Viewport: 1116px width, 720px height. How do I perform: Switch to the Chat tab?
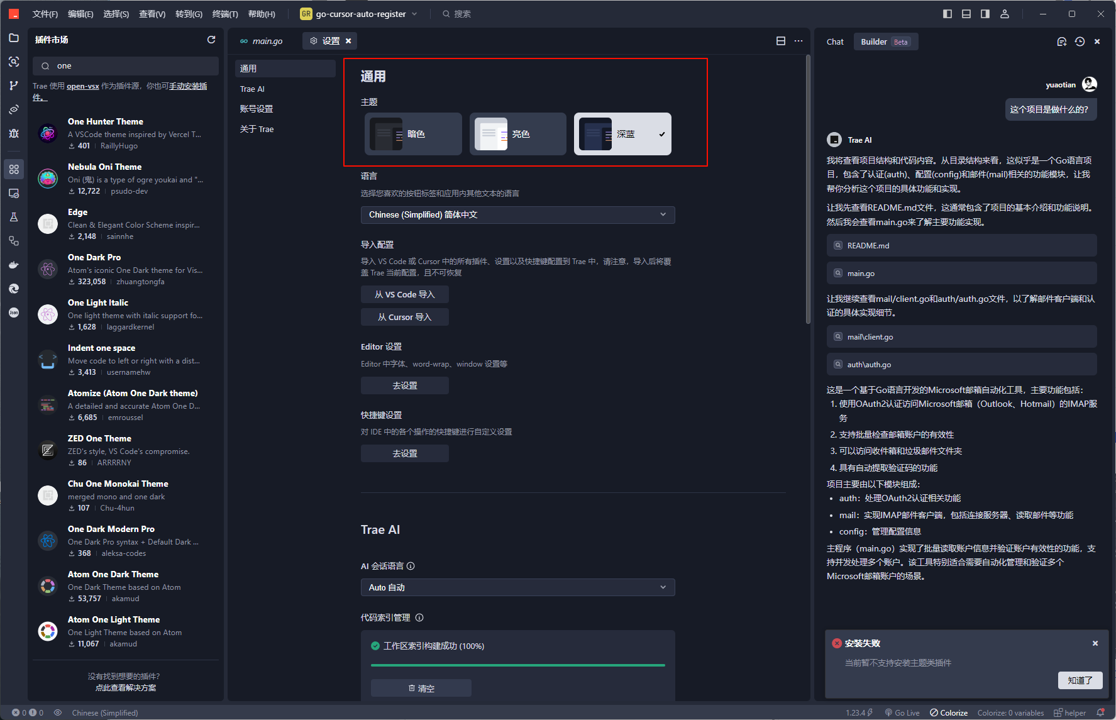pos(835,42)
